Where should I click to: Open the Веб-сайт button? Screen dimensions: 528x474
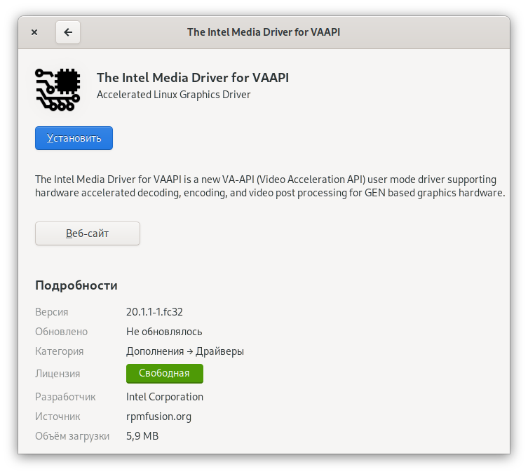tap(88, 233)
